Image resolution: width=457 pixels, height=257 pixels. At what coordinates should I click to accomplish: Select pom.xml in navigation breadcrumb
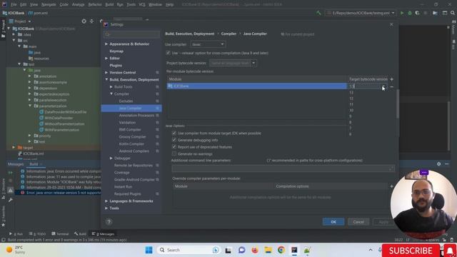(38, 13)
